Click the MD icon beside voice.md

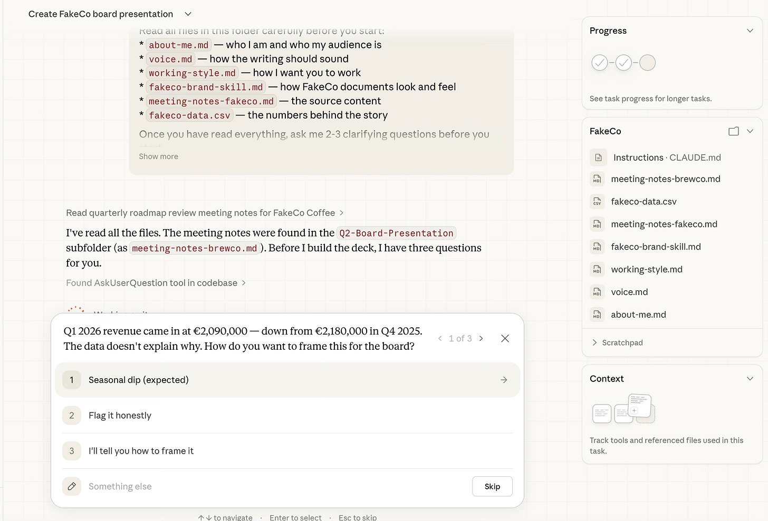(x=597, y=292)
